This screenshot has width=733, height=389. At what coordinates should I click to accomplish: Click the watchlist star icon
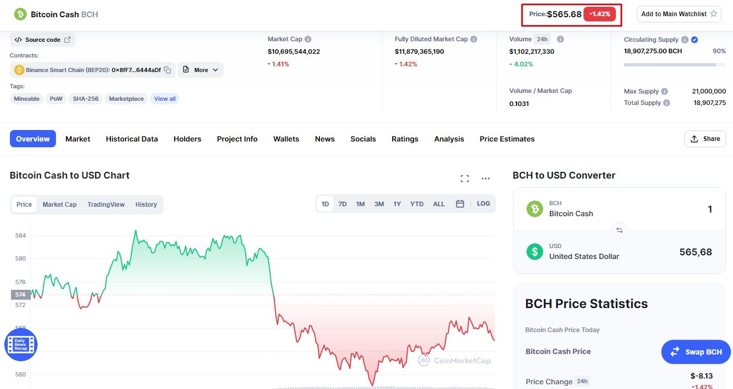pos(714,14)
